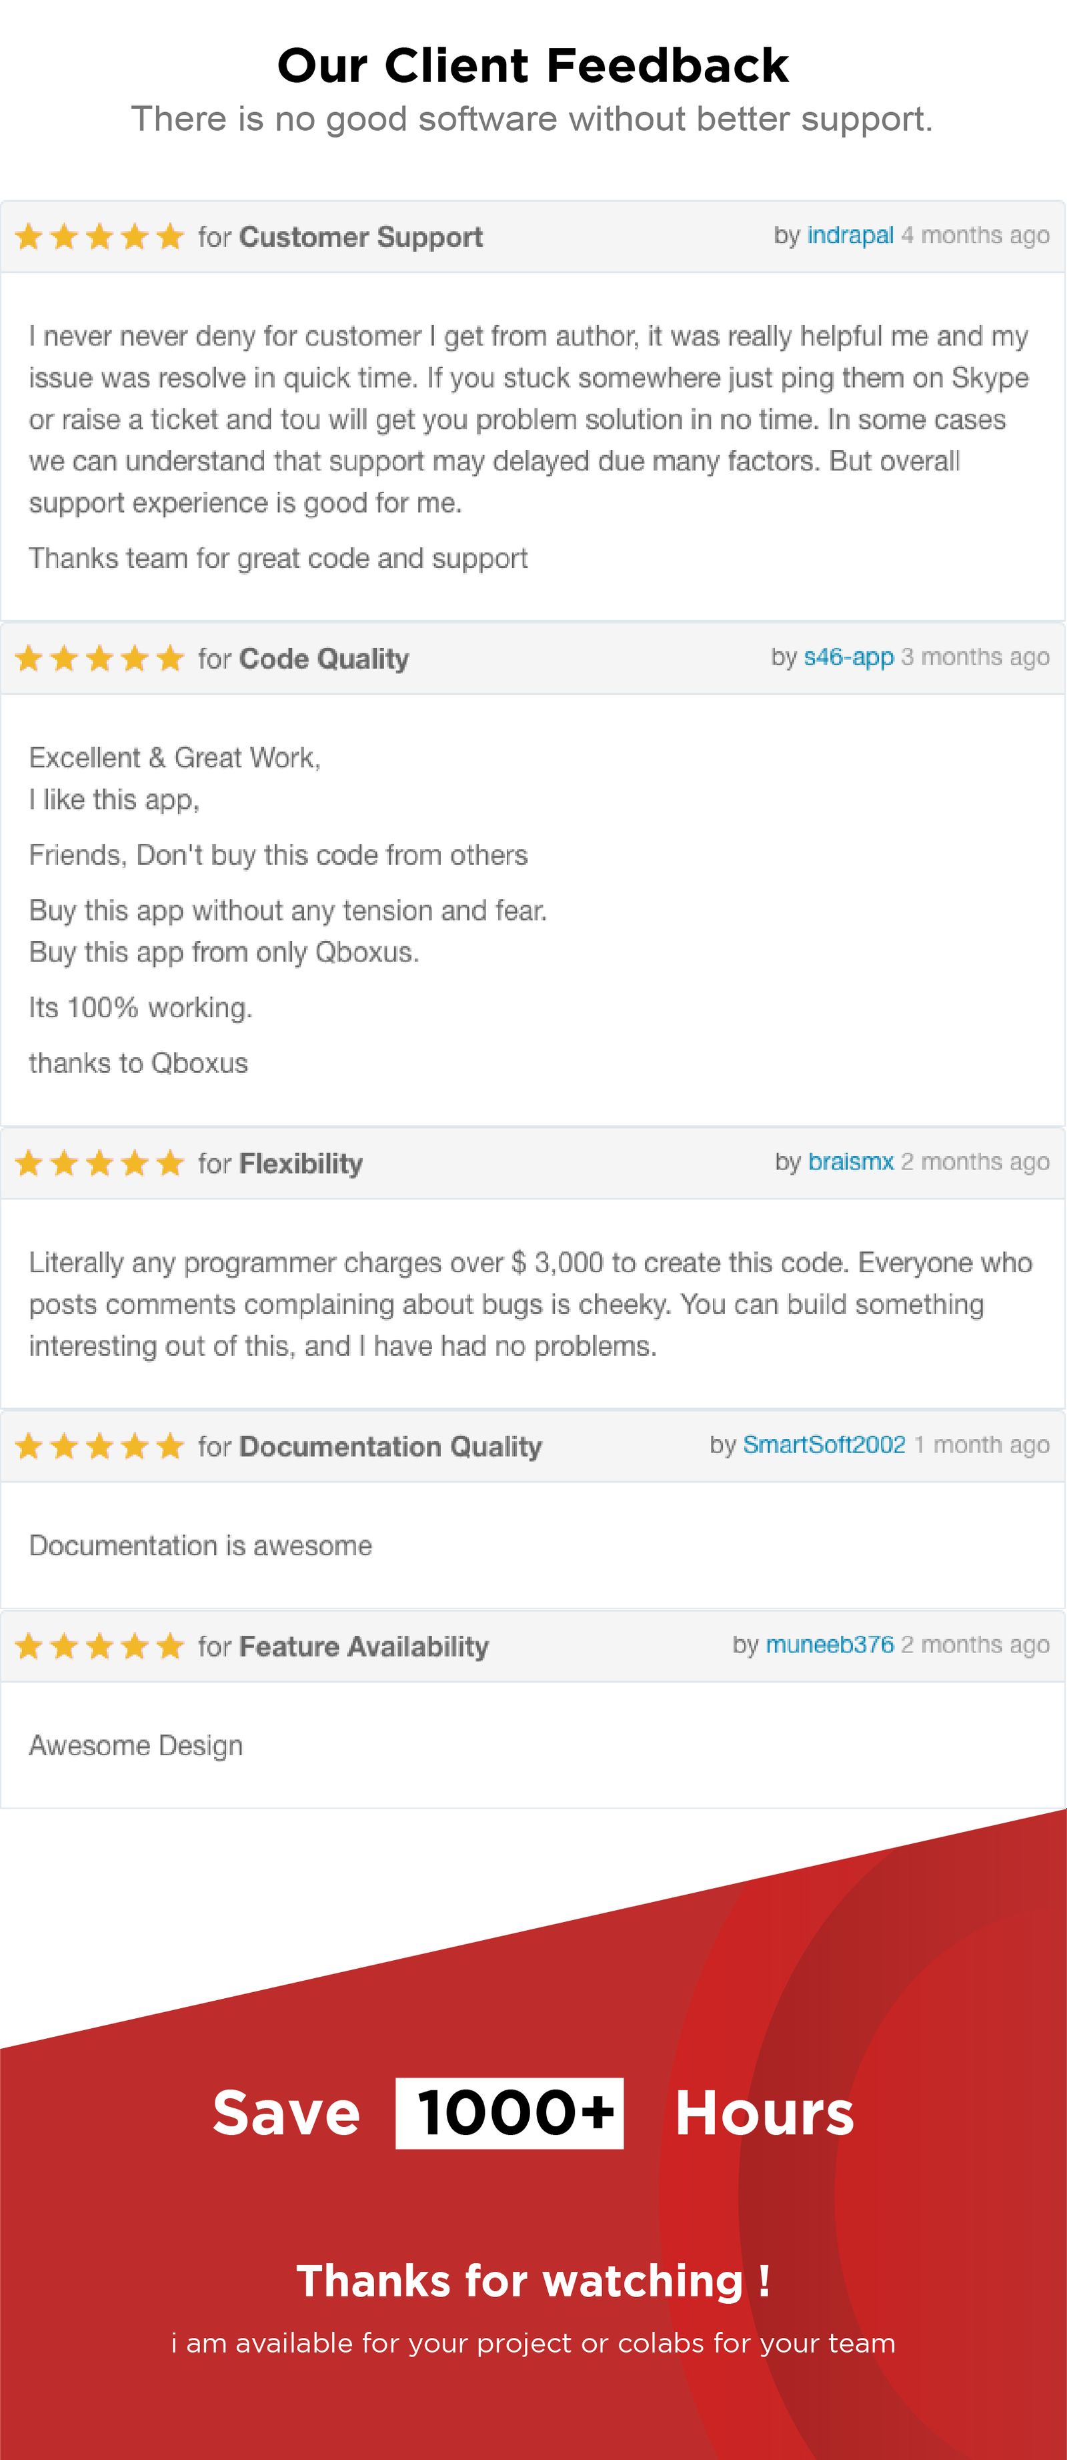The image size is (1067, 2460).
Task: Select the 'Documentation Quality' review heading
Action: click(x=390, y=1446)
